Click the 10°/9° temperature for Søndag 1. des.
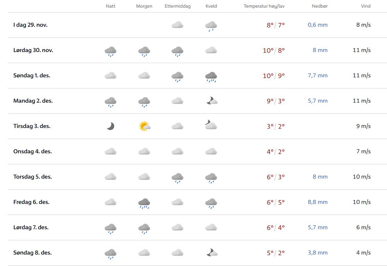Screen dimensions: 387x267 click(x=274, y=76)
